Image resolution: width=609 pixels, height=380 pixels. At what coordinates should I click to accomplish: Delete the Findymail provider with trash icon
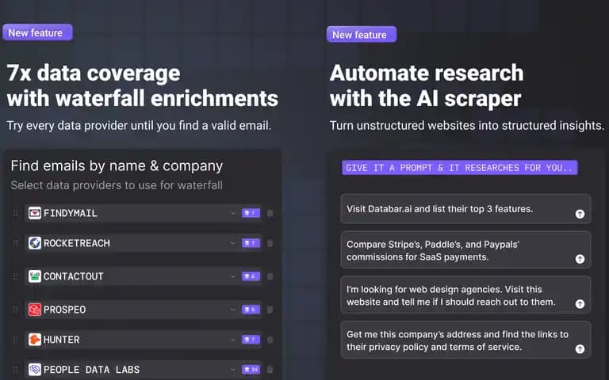point(270,213)
